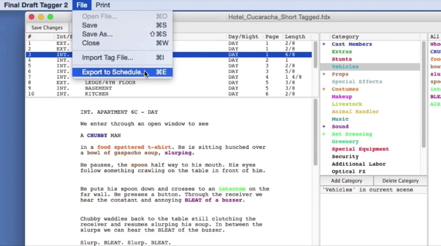Open the Print menu
This screenshot has height=246, width=441.
tap(103, 5)
